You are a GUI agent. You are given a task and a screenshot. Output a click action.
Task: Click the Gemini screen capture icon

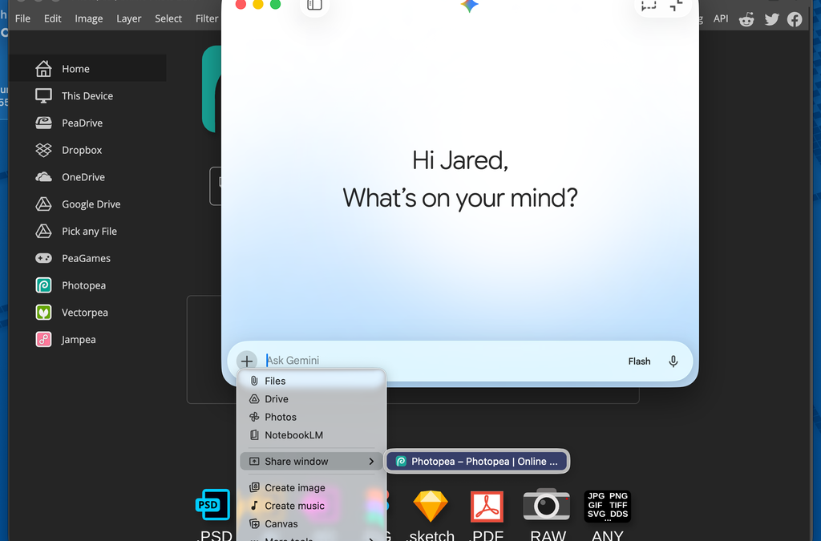click(x=649, y=6)
